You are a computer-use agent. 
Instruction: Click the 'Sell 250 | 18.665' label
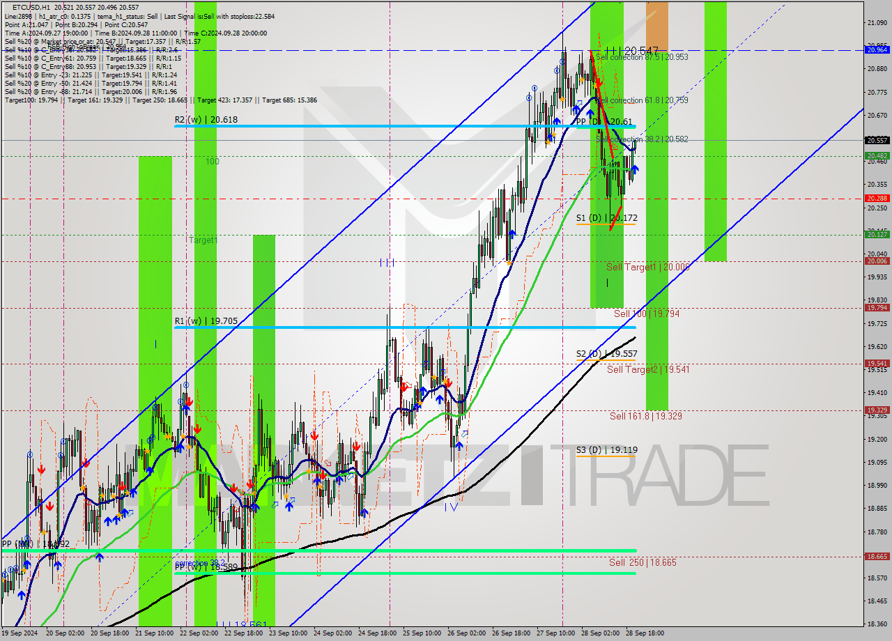click(x=643, y=562)
